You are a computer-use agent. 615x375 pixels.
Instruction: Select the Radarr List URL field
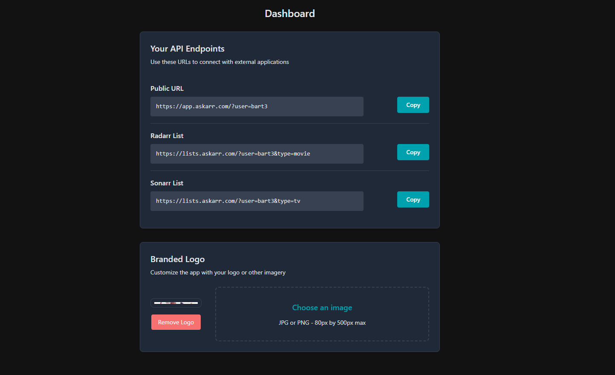257,154
